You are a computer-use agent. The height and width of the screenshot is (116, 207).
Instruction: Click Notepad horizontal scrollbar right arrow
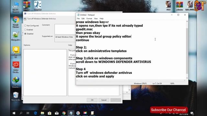coord(185,80)
